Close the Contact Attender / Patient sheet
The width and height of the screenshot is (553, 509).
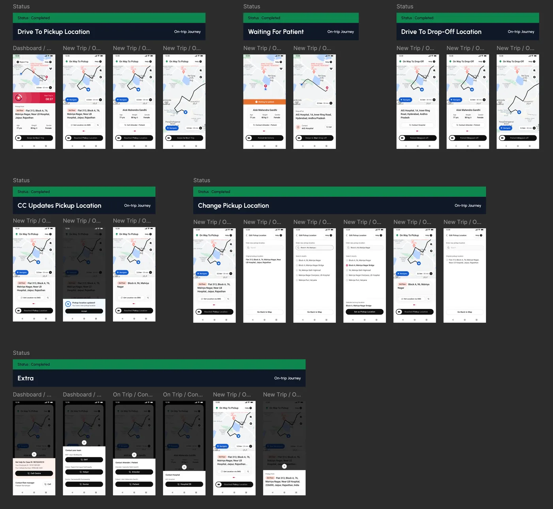(x=134, y=455)
